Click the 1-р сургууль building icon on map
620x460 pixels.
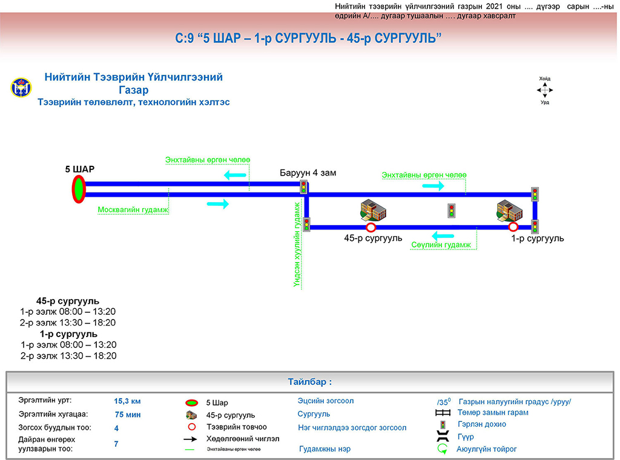[x=509, y=209]
